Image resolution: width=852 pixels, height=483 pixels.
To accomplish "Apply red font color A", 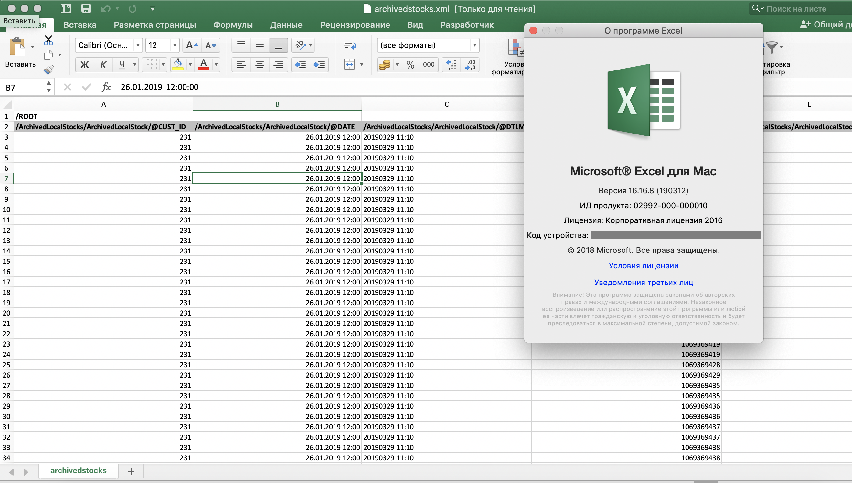I will tap(204, 64).
